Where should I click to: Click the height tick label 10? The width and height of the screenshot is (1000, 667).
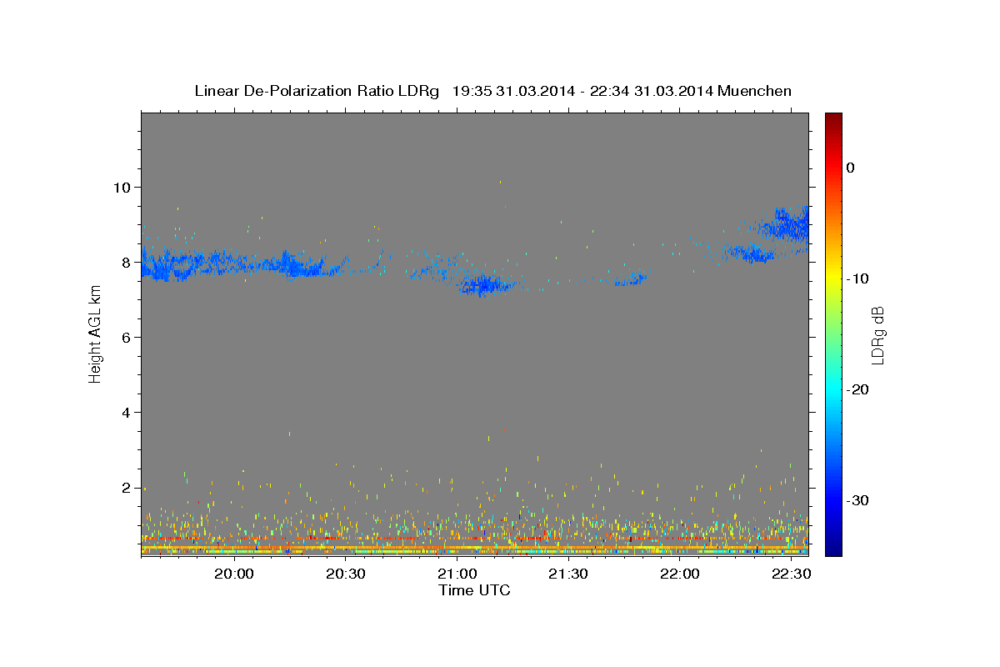pyautogui.click(x=124, y=187)
